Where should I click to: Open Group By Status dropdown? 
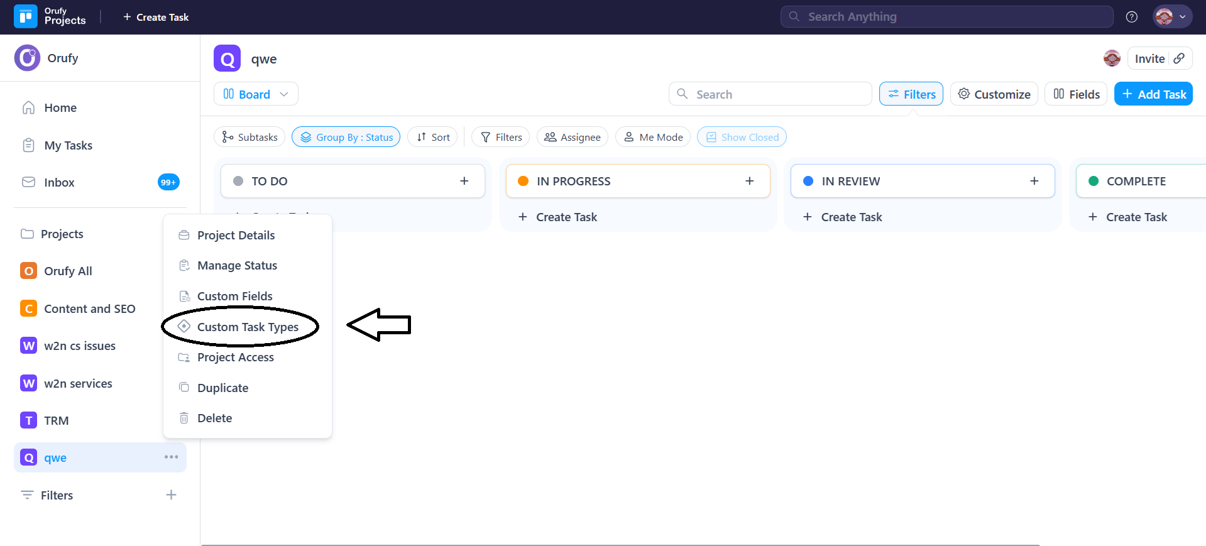pyautogui.click(x=346, y=137)
